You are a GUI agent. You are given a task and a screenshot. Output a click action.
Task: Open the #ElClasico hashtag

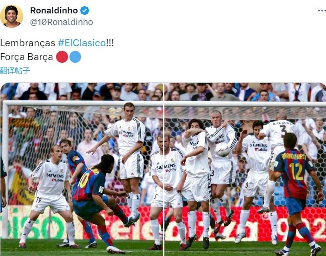(81, 43)
